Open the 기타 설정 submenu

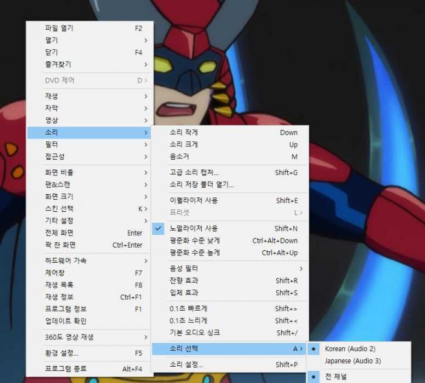click(x=89, y=221)
